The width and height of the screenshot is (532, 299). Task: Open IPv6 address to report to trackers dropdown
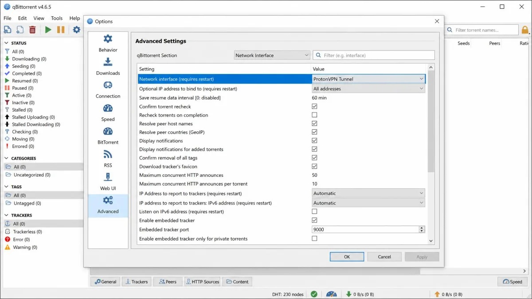368,203
